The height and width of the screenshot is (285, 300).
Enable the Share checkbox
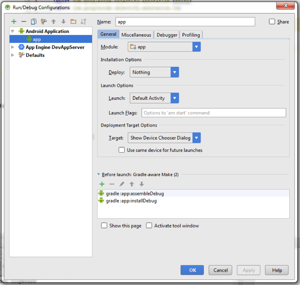(x=272, y=22)
